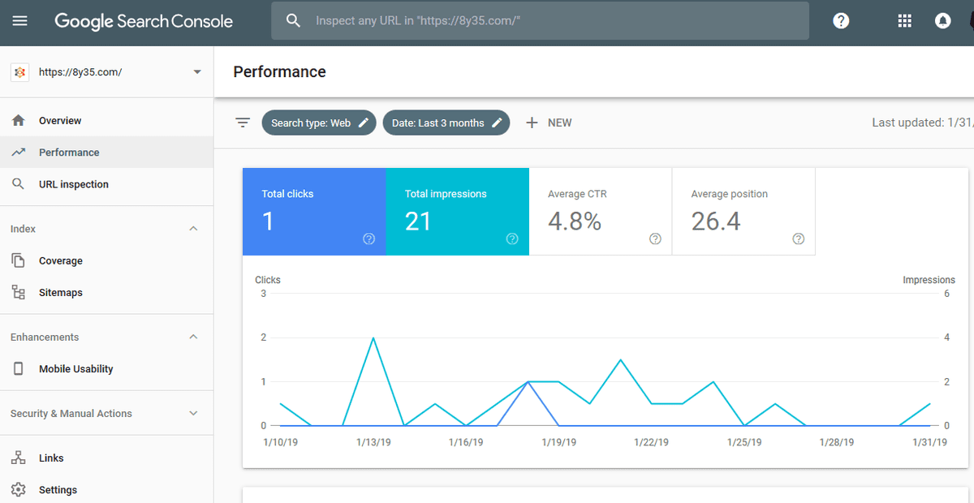Click the URL inspection search field
974x503 pixels.
[x=552, y=21]
